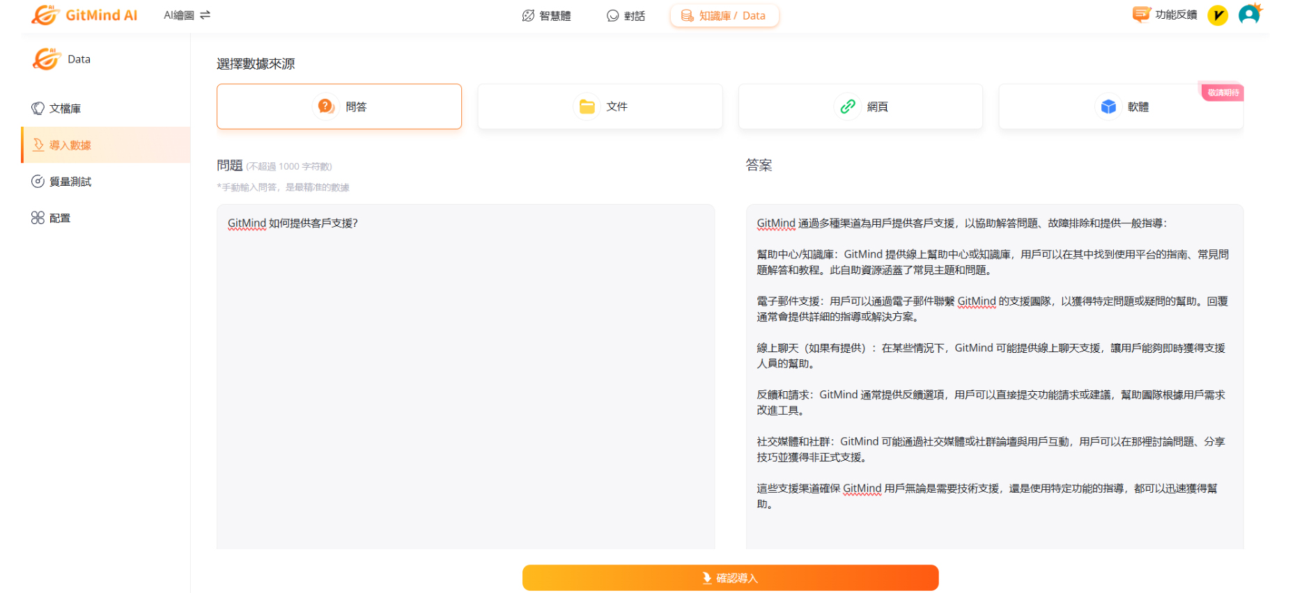
Task: Click the 質量測試 sidebar icon
Action: point(38,182)
